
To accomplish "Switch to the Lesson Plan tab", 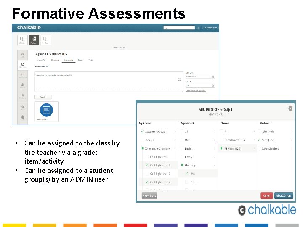I will 41,60.
